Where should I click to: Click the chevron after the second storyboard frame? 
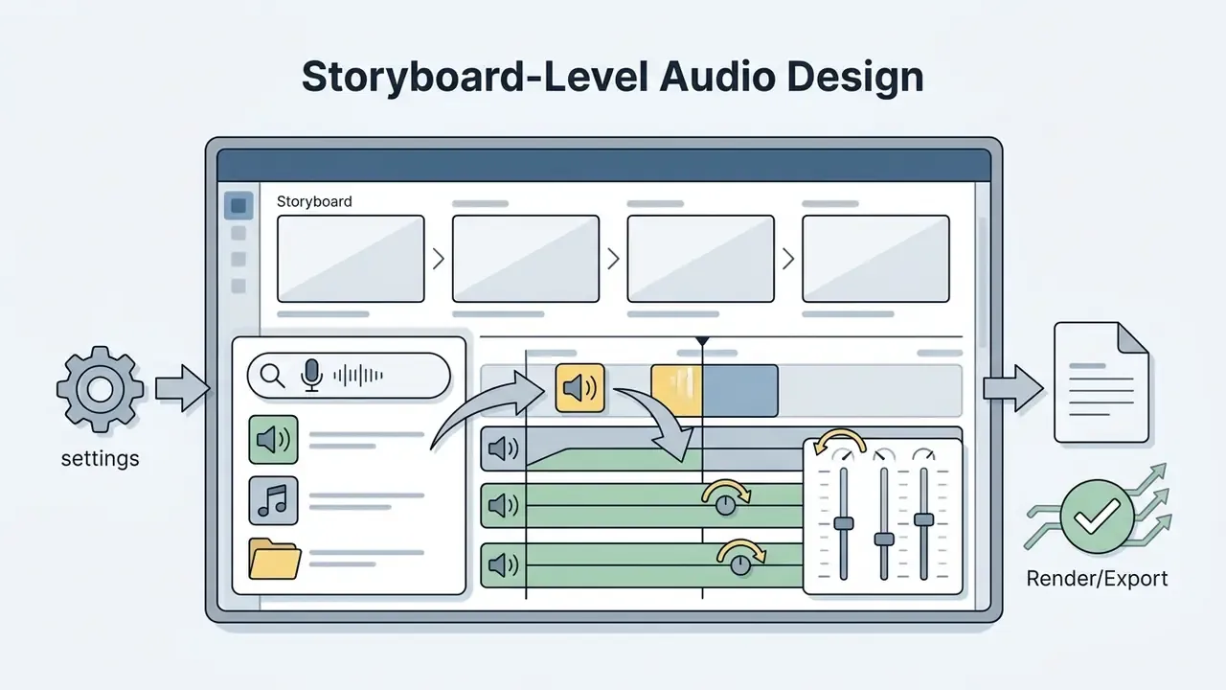tap(613, 259)
